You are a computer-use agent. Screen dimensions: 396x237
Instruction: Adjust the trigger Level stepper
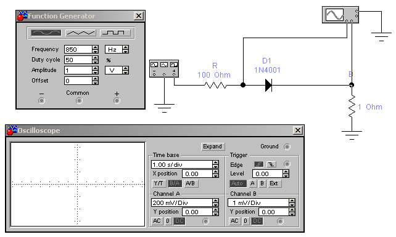(286, 174)
